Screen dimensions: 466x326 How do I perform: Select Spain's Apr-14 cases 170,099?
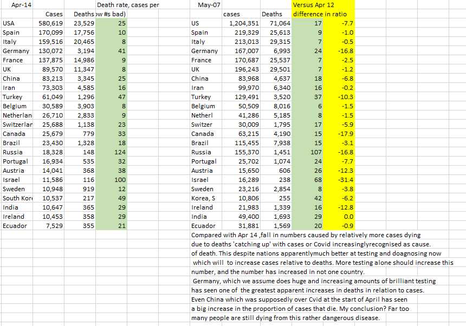click(50, 32)
